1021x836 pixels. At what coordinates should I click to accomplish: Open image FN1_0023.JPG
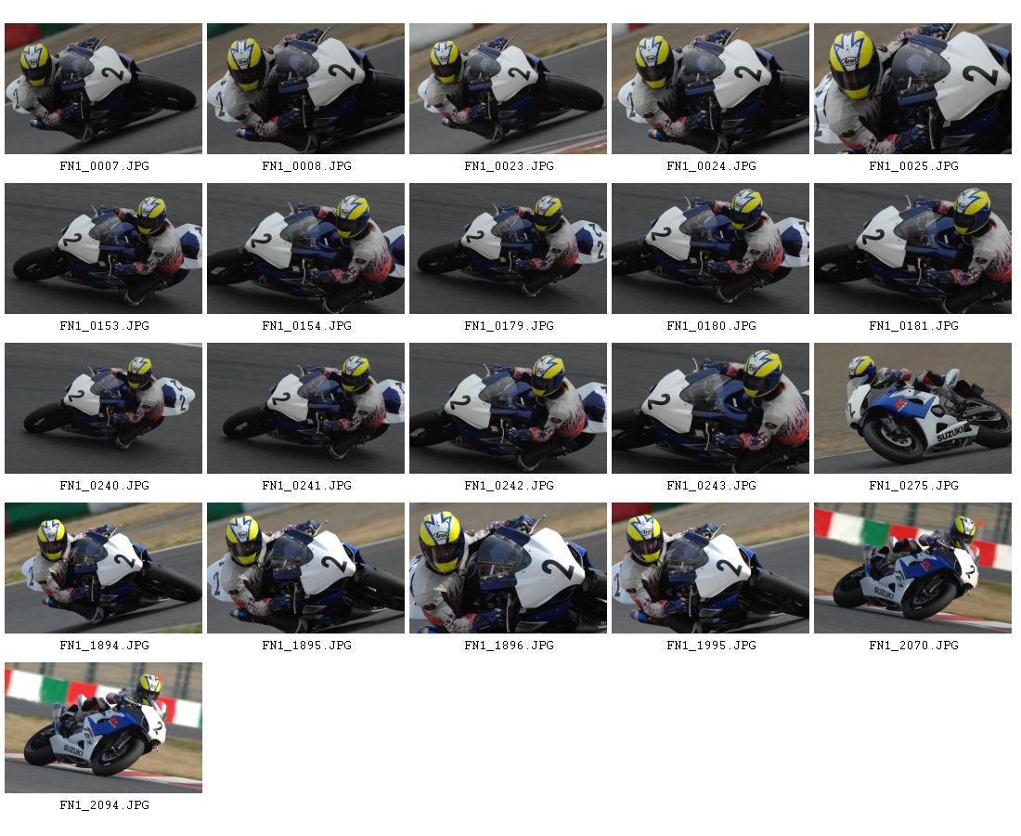coord(508,88)
